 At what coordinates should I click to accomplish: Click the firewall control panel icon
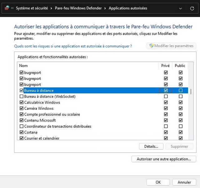(x=7, y=8)
